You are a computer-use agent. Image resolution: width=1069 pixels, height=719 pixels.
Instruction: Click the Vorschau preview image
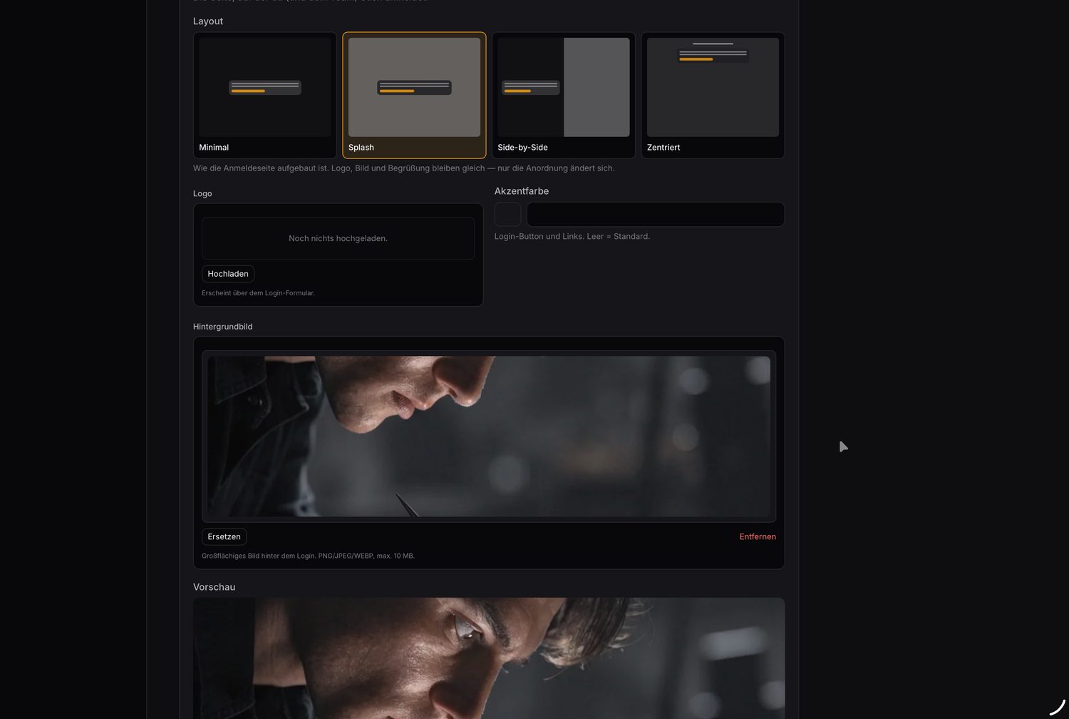489,658
